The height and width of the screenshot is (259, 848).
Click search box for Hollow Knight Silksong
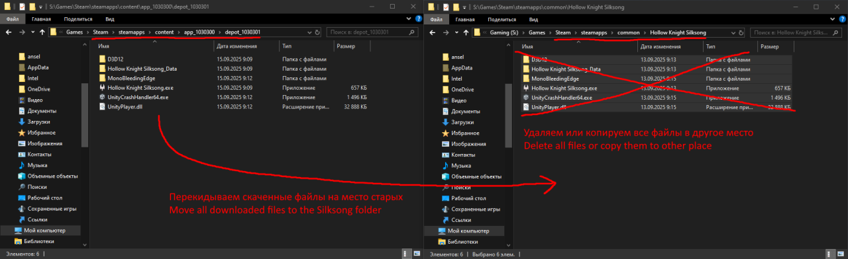(796, 32)
